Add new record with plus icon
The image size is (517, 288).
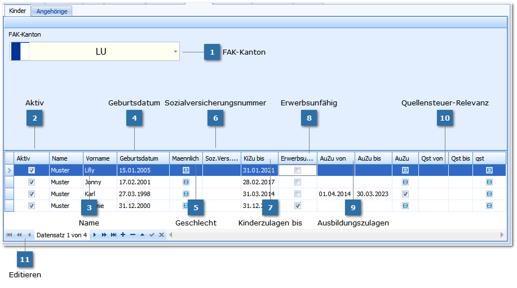pos(123,234)
